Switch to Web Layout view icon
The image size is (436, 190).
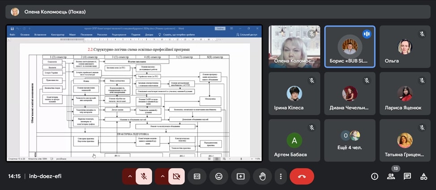(224, 159)
